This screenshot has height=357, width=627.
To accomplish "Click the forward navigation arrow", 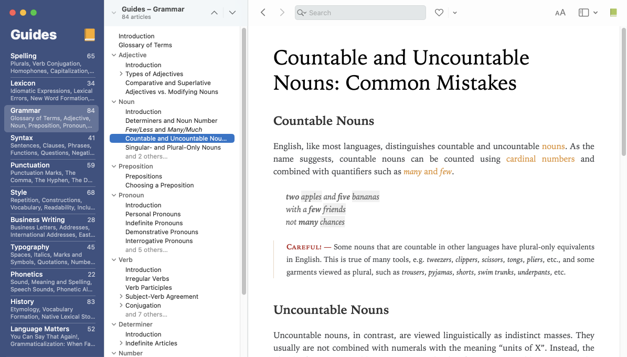I will coord(282,13).
